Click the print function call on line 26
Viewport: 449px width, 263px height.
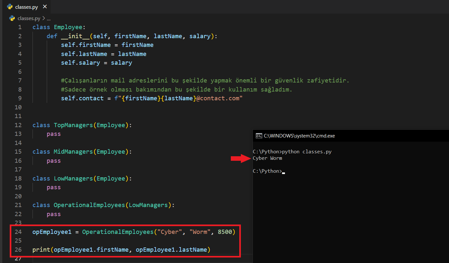point(41,250)
